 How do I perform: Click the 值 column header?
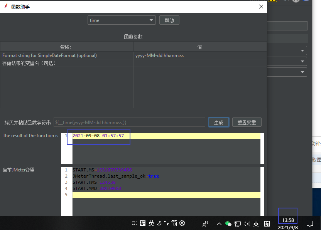200,47
